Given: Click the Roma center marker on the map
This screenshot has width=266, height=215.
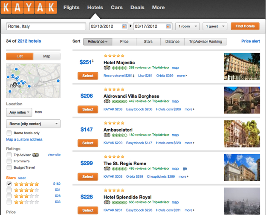Looking at the screenshot, I should [x=15, y=84].
